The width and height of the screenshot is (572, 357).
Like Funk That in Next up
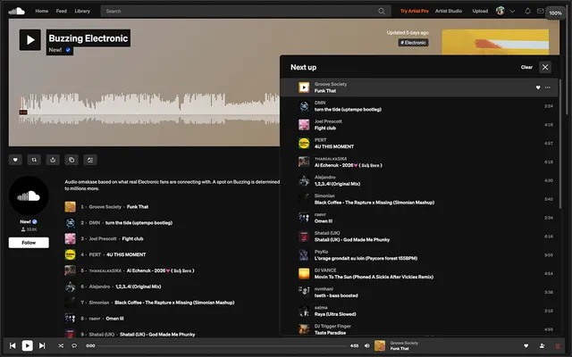(538, 87)
